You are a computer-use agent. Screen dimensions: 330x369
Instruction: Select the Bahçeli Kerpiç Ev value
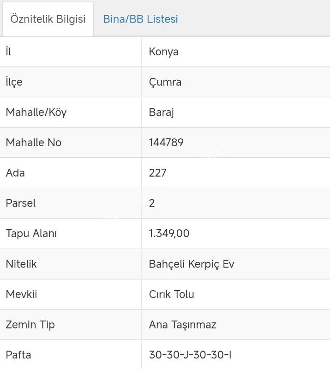[192, 264]
